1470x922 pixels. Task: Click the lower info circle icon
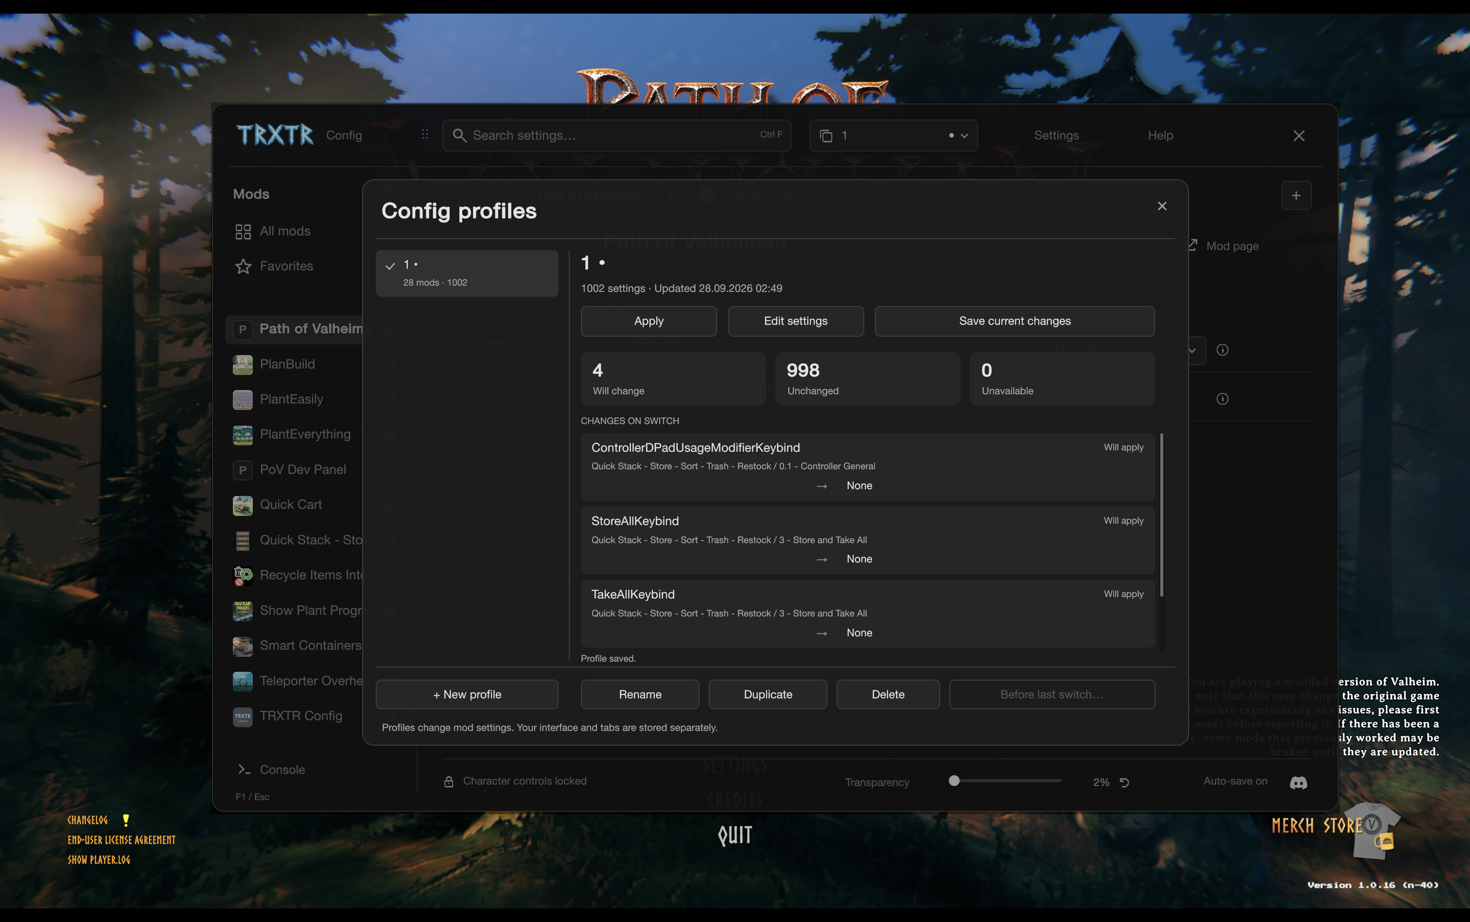[x=1222, y=399]
